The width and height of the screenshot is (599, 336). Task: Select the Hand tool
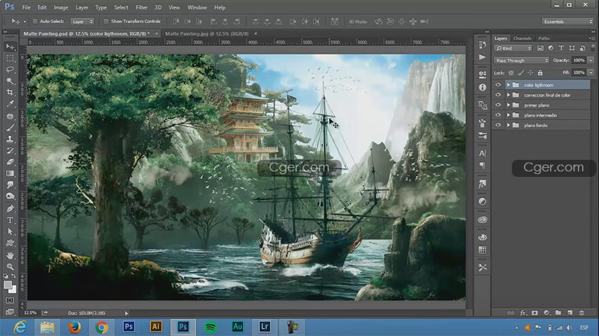[10, 256]
